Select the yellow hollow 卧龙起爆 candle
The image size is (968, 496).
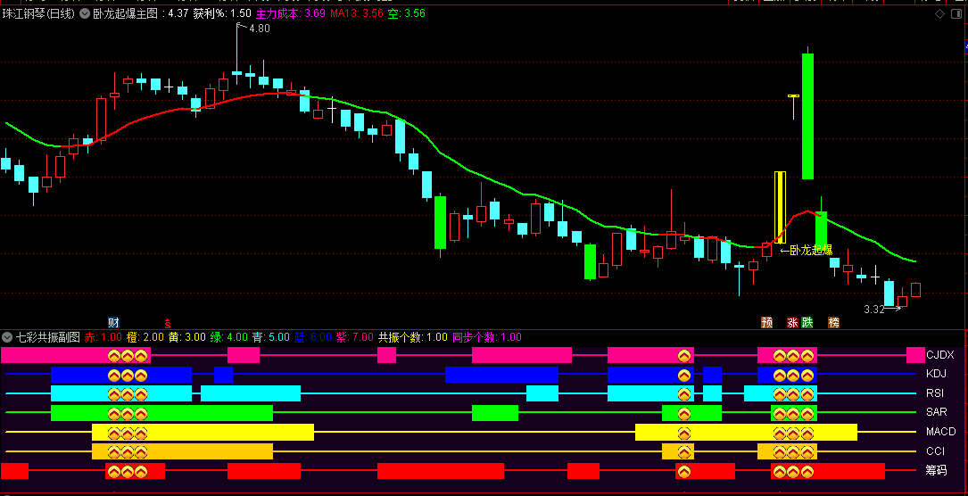pyautogui.click(x=781, y=209)
